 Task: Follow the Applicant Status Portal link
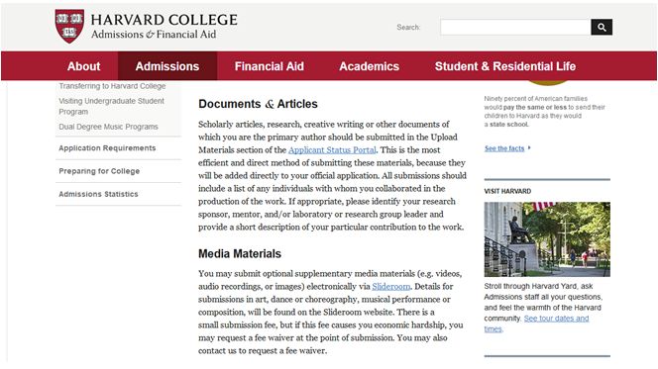(x=332, y=150)
